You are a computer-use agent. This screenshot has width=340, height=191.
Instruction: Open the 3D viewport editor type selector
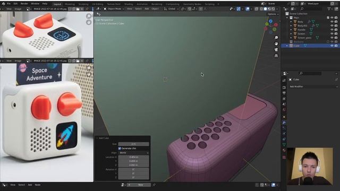pyautogui.click(x=98, y=9)
